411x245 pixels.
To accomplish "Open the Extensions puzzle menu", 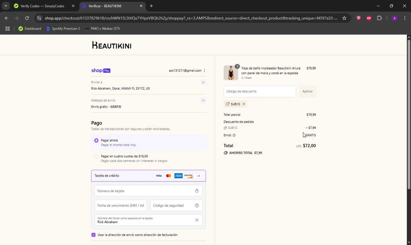I will (379, 18).
